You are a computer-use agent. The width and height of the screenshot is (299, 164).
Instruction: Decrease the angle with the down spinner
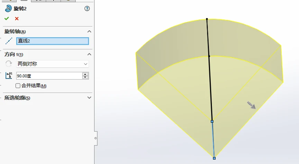pyautogui.click(x=85, y=77)
